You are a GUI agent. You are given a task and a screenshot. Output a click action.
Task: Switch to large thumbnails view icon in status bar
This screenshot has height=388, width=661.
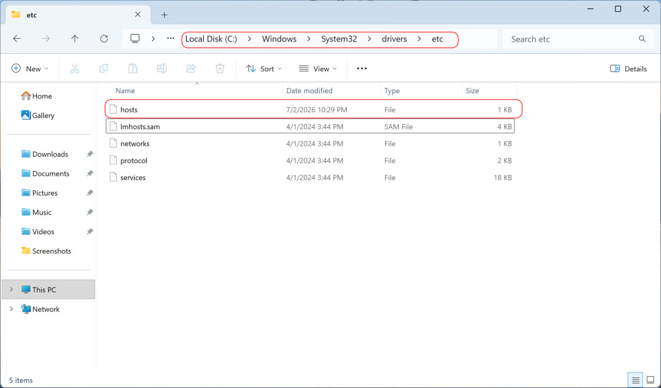click(650, 380)
